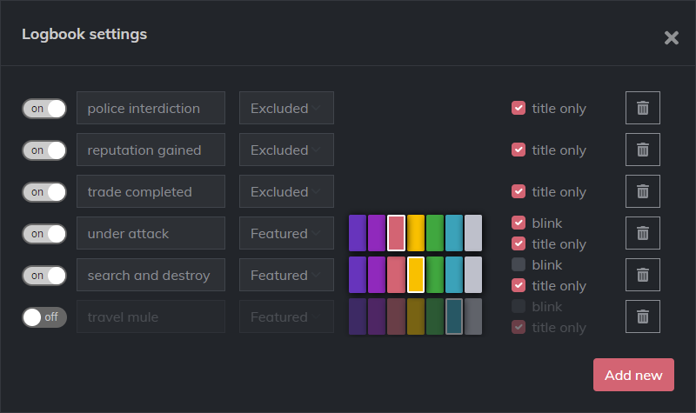
Task: Delete the police interdiction entry
Action: coord(643,108)
